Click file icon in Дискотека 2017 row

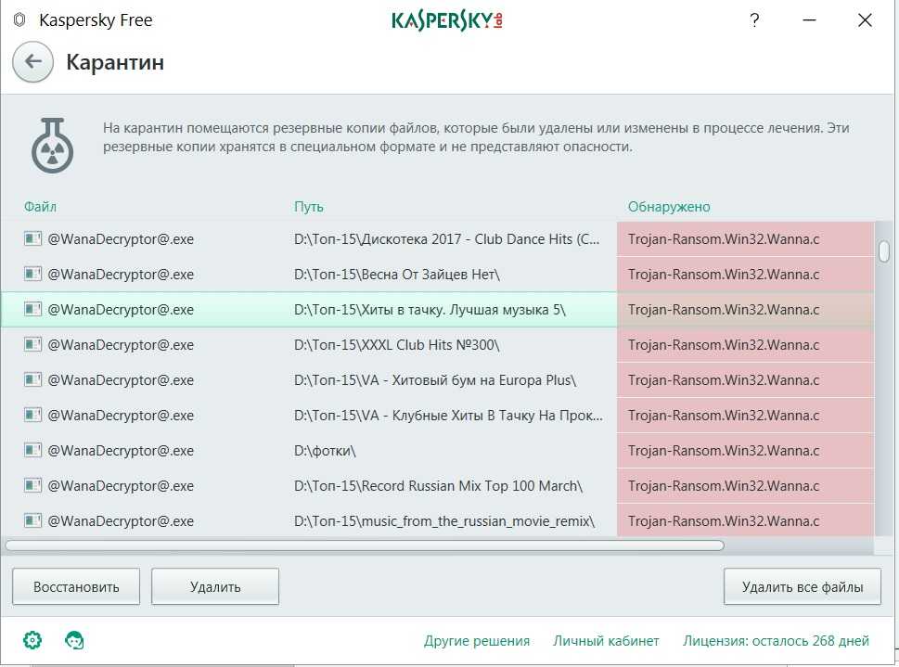pos(32,238)
